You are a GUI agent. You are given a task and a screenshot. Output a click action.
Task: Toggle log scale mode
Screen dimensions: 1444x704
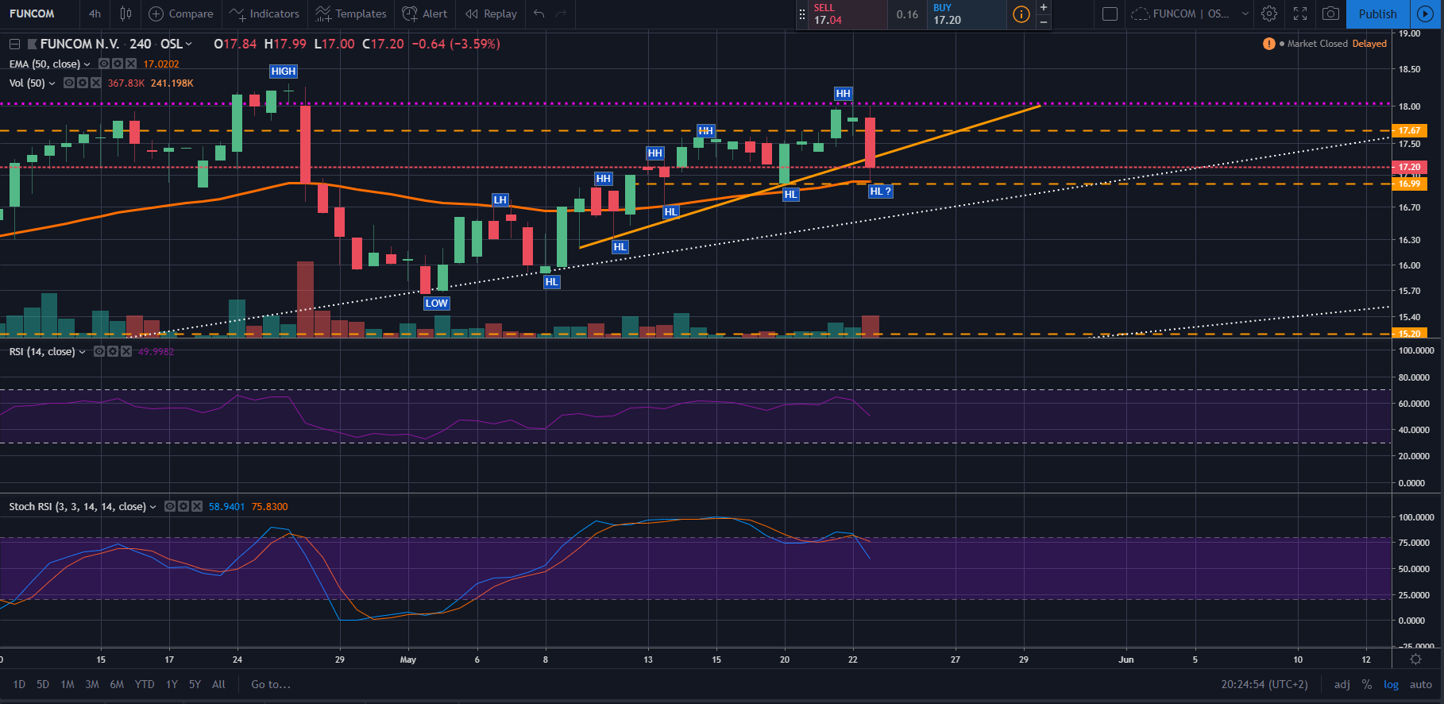[1391, 684]
